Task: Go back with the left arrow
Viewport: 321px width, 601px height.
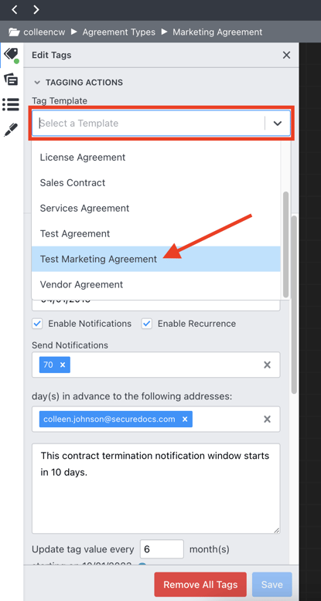Action: (15, 9)
